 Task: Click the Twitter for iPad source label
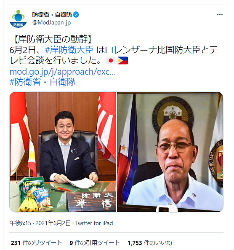pyautogui.click(x=94, y=223)
